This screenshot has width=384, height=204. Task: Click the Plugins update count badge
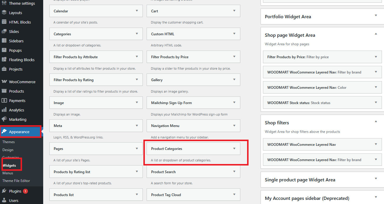25,191
